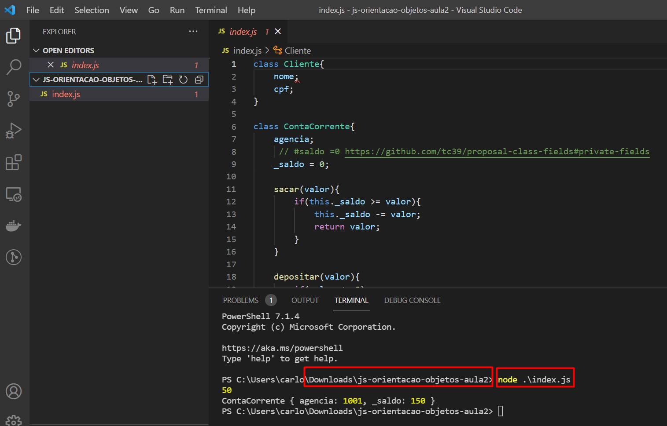The height and width of the screenshot is (426, 667).
Task: Switch to the Output panel tab
Action: point(305,300)
